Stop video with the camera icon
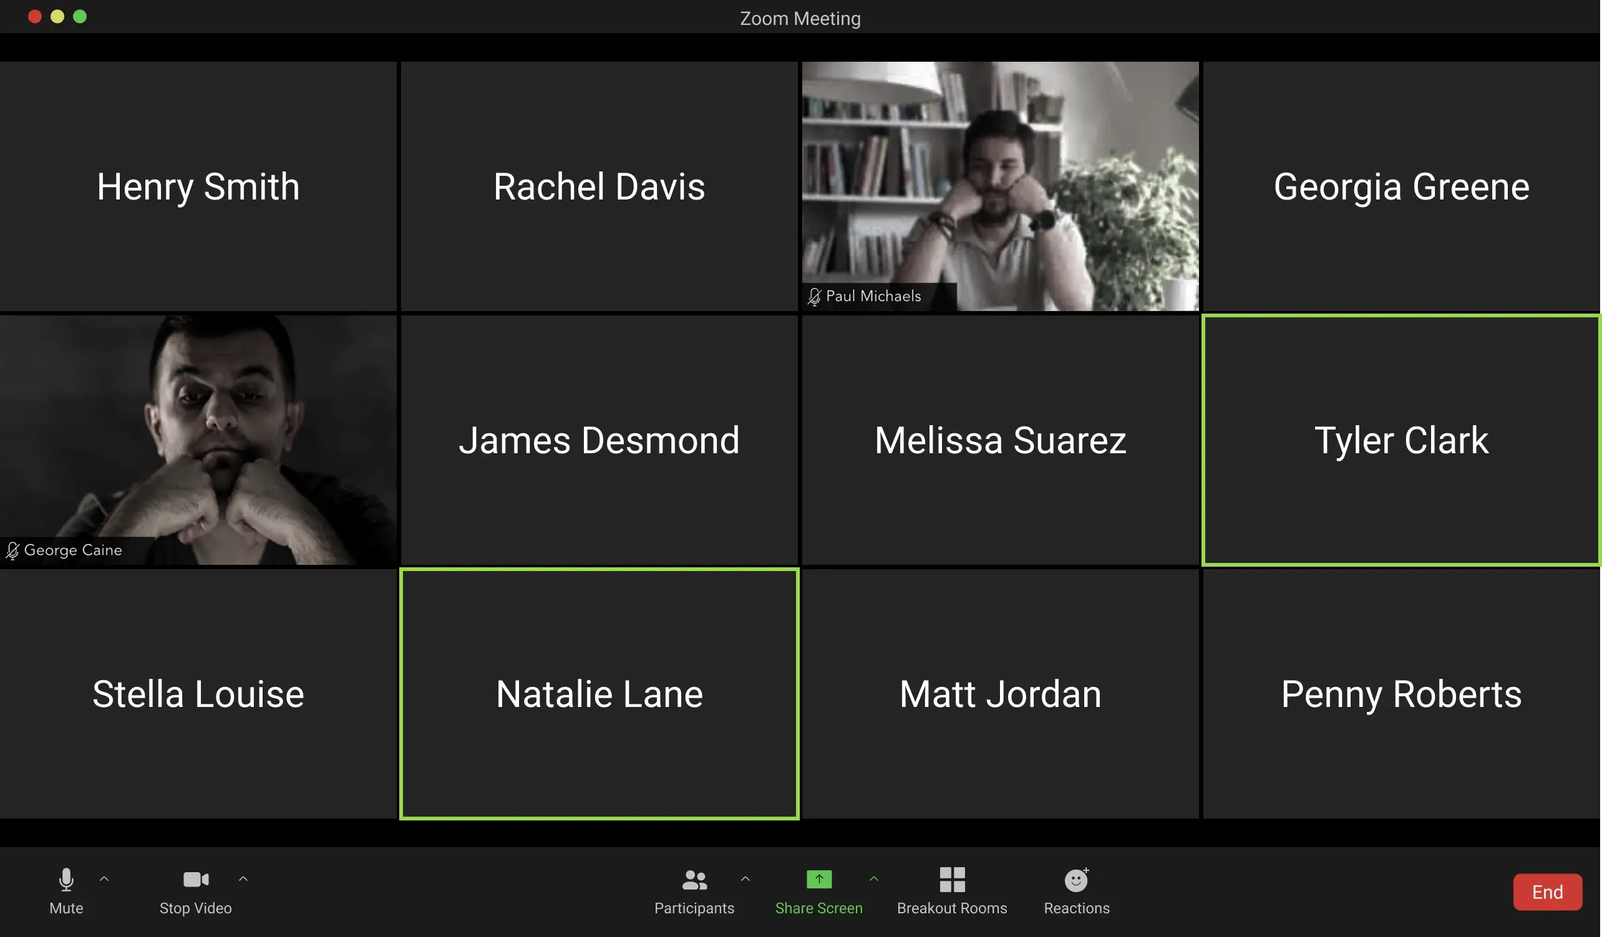The image size is (1602, 937). click(x=196, y=879)
